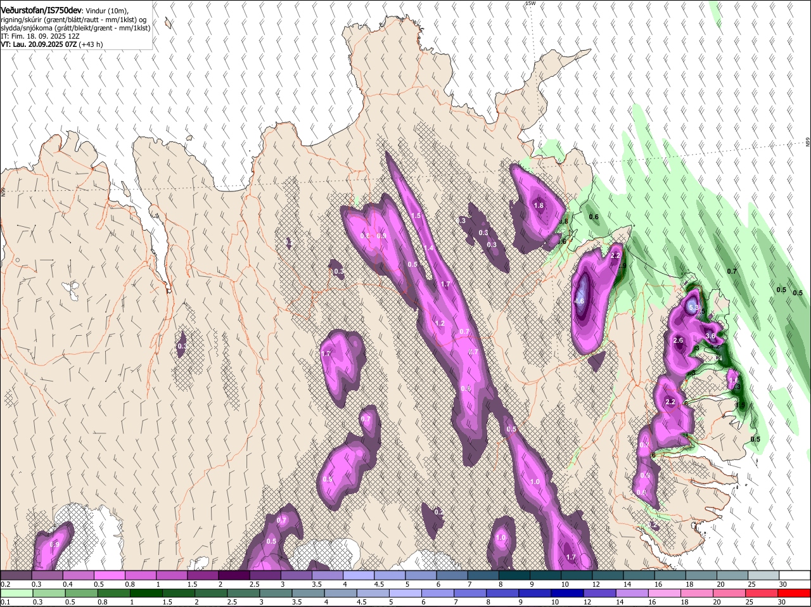The image size is (811, 607).
Task: Select the IT: Fim. 18. 09. 2025 12Z line
Action: [40, 36]
